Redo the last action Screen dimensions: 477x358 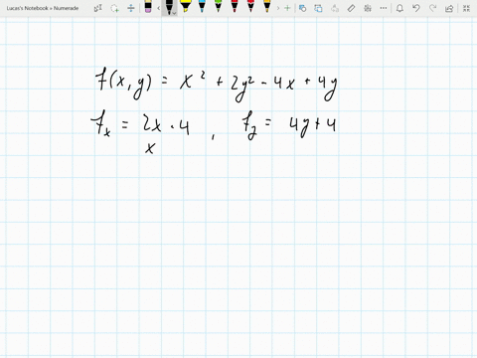coord(432,8)
